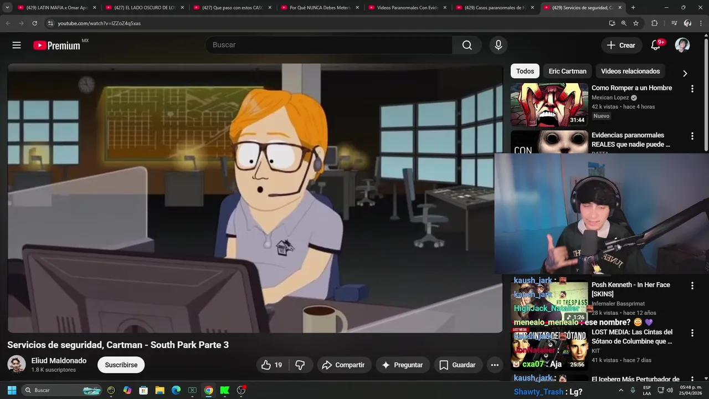Select the Todos filter chip
Image resolution: width=709 pixels, height=399 pixels.
click(525, 71)
